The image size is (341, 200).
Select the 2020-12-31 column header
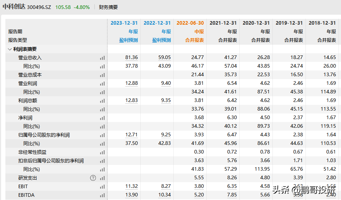(x=256, y=23)
